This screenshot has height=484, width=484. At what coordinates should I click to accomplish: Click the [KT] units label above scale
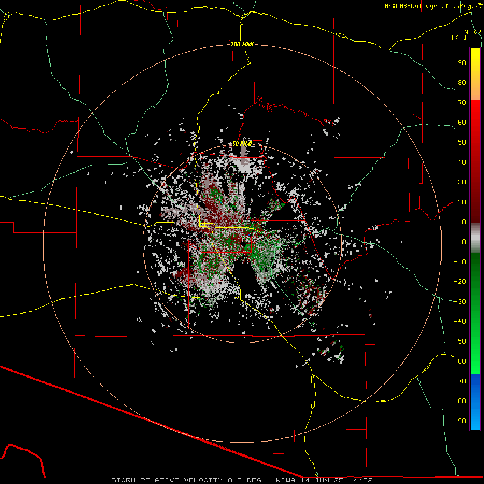tap(459, 37)
